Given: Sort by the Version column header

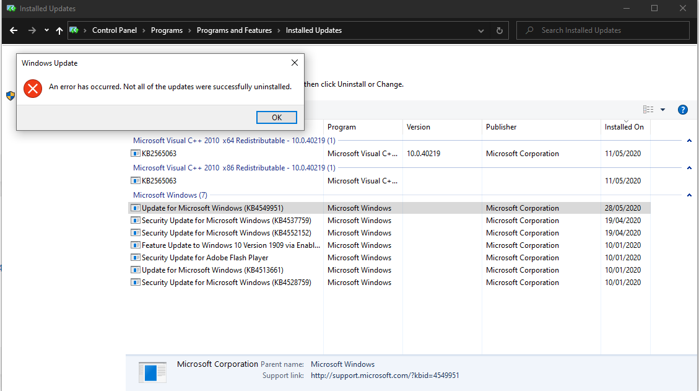Looking at the screenshot, I should [442, 127].
